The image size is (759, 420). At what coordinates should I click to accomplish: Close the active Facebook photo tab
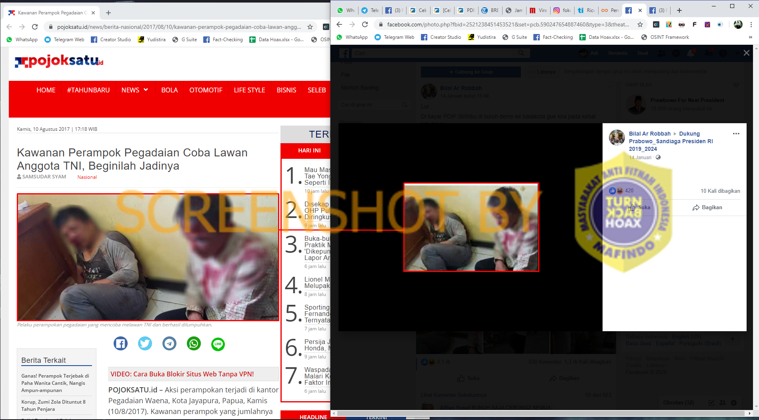pos(640,10)
